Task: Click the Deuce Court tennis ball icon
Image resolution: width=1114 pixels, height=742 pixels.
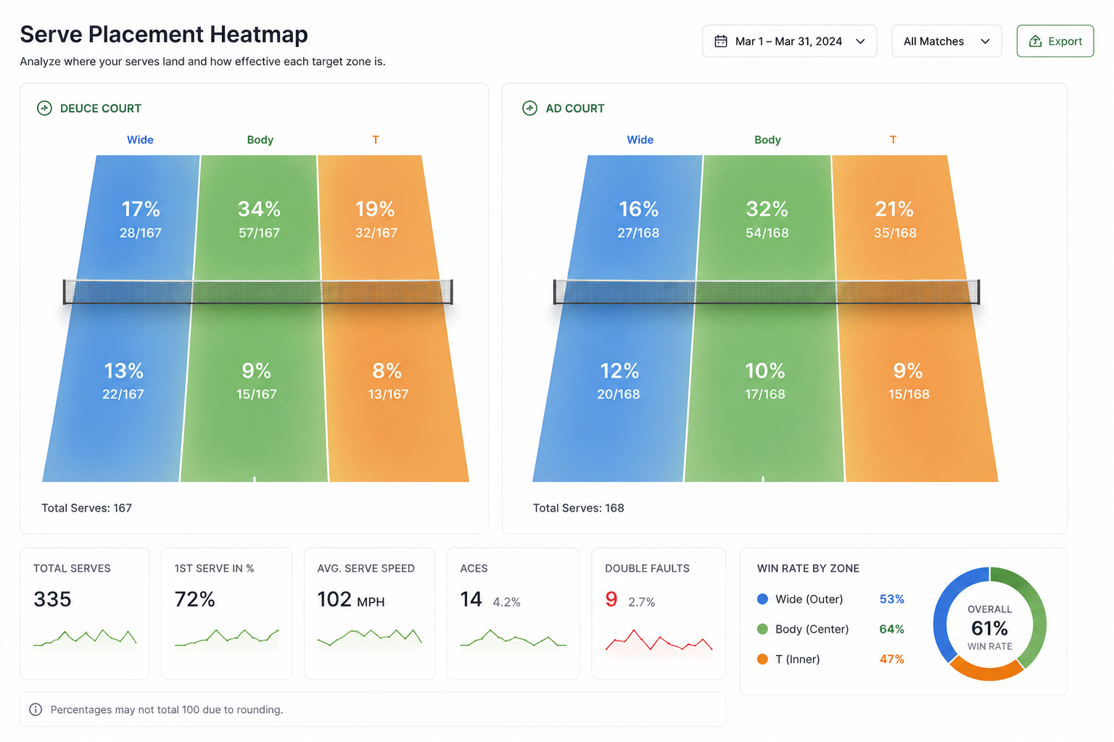Action: tap(44, 109)
